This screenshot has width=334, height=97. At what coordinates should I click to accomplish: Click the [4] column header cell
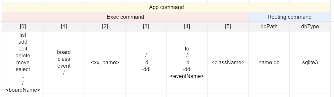click(x=187, y=27)
